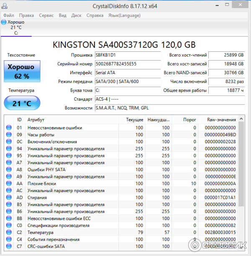Click the Хорошо 62 % health status button
Image resolution: width=251 pixels, height=256 pixels.
22,71
